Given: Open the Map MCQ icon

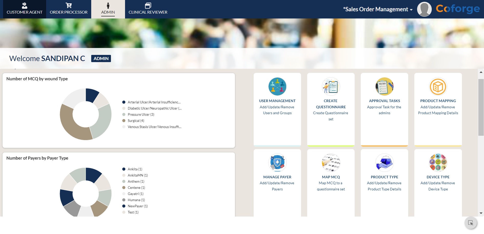Looking at the screenshot, I should (x=331, y=163).
